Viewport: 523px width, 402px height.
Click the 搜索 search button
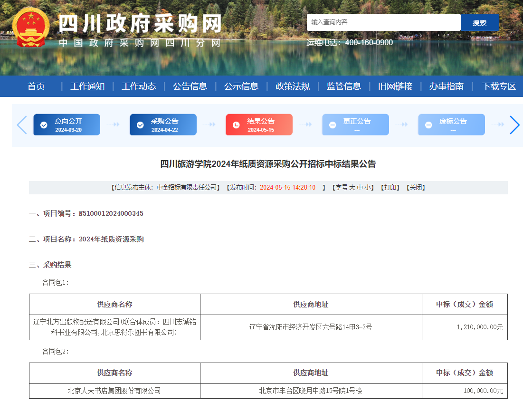[480, 22]
